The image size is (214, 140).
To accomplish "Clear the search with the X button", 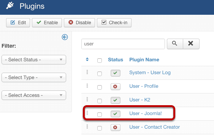I will point(191,44).
